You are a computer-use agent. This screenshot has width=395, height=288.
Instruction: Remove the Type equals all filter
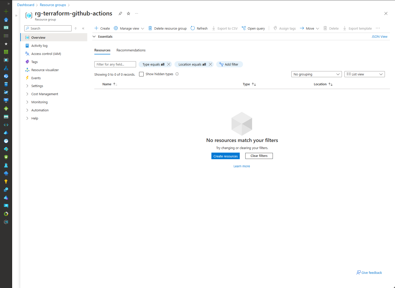(x=169, y=64)
